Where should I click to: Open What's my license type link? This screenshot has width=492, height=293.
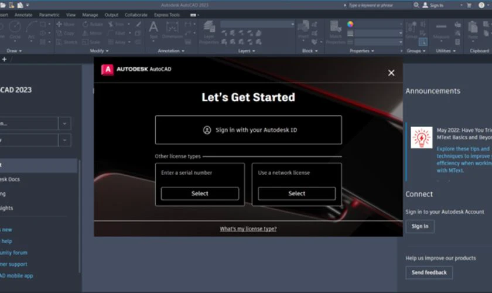248,229
